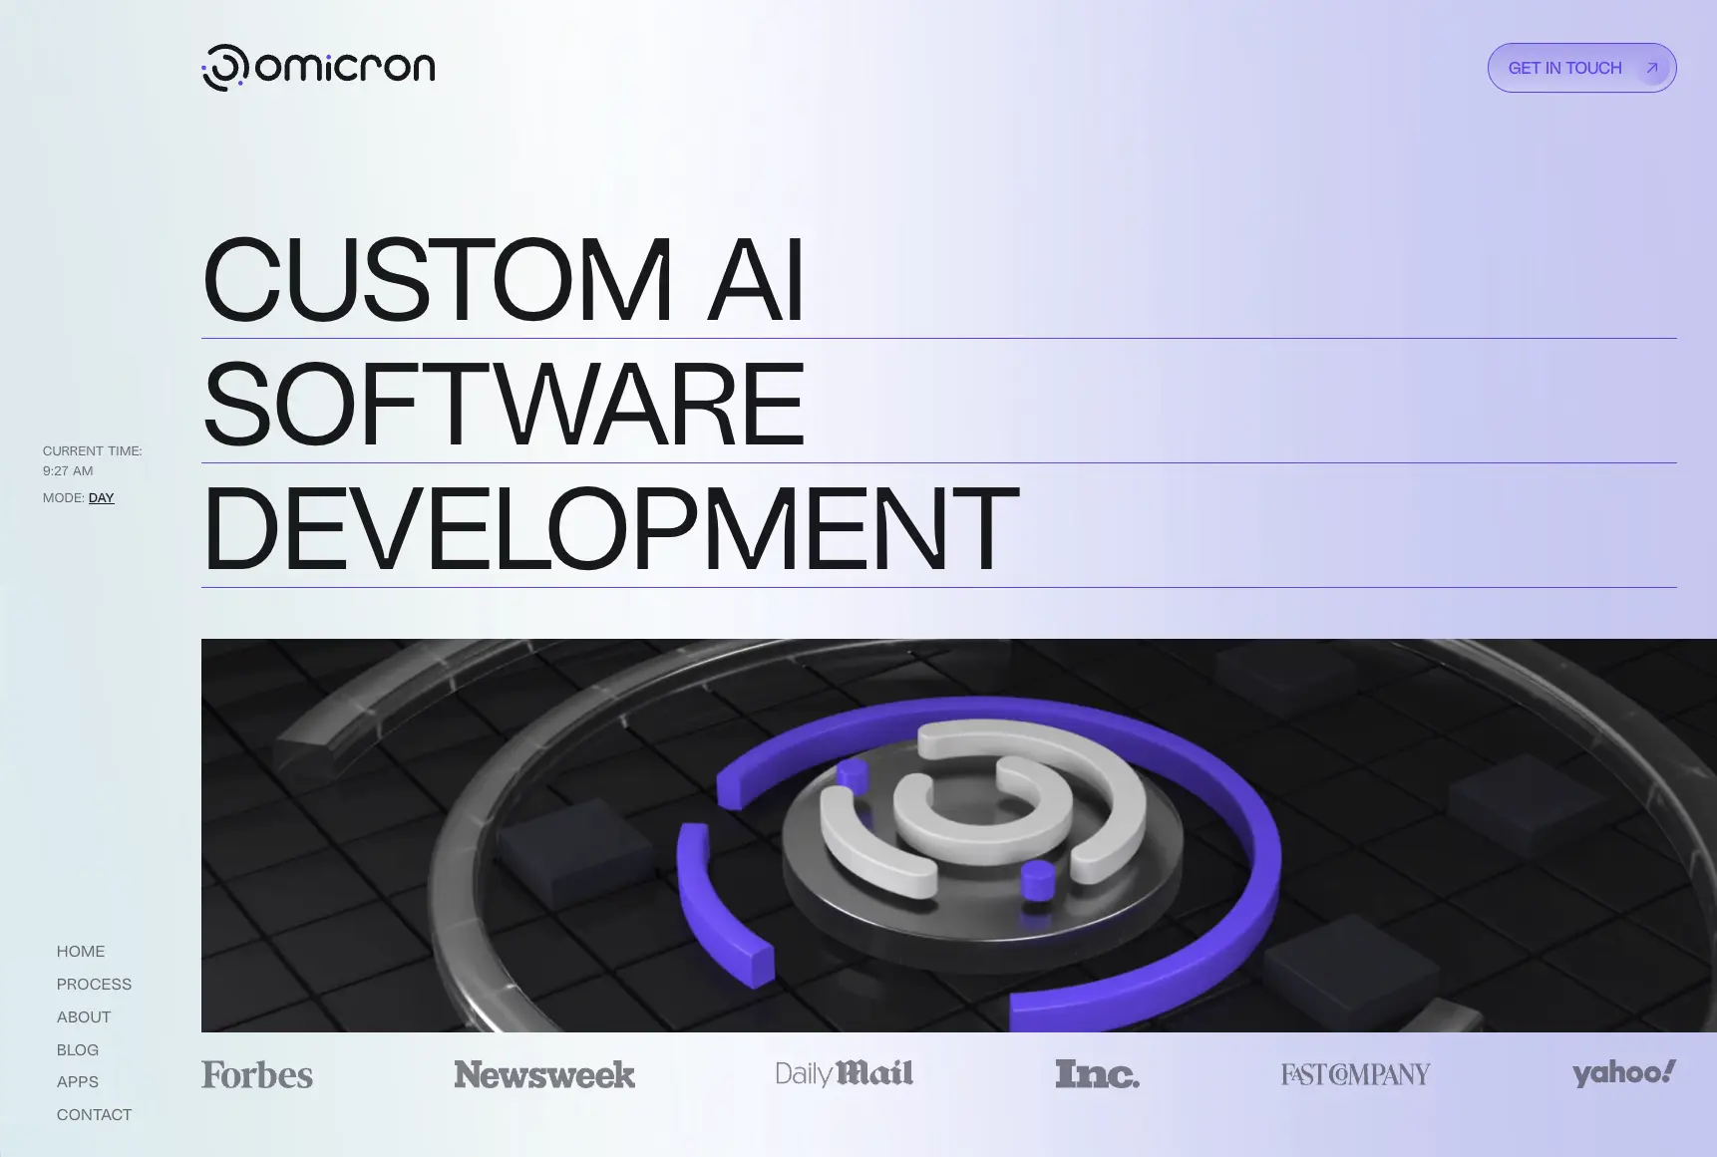The image size is (1717, 1157).
Task: Open the Contact menu item
Action: point(94,1115)
